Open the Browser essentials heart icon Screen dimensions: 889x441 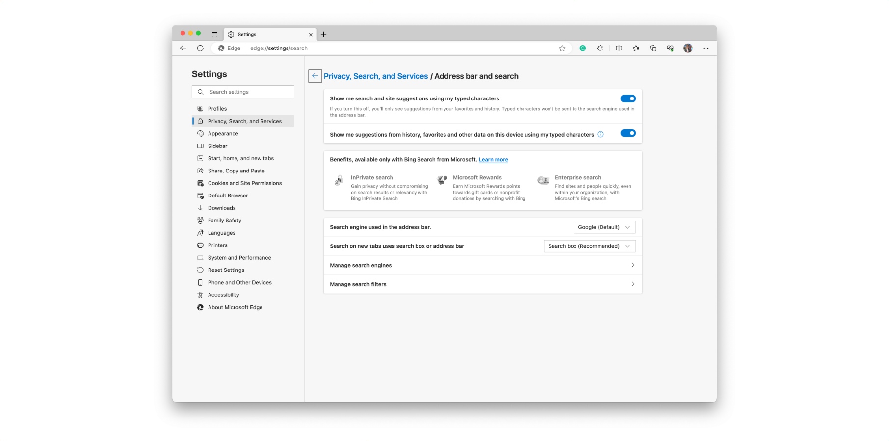point(670,48)
